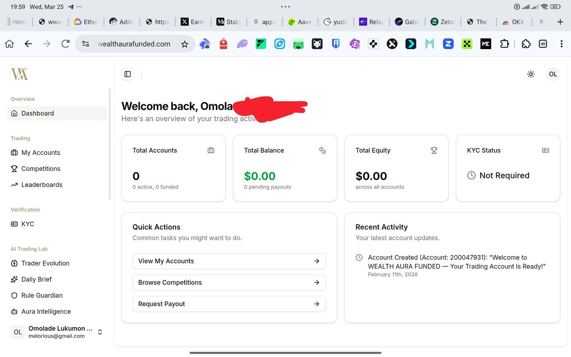This screenshot has height=357, width=571.
Task: Switch to the ZetaChain browser tab
Action: tap(442, 22)
